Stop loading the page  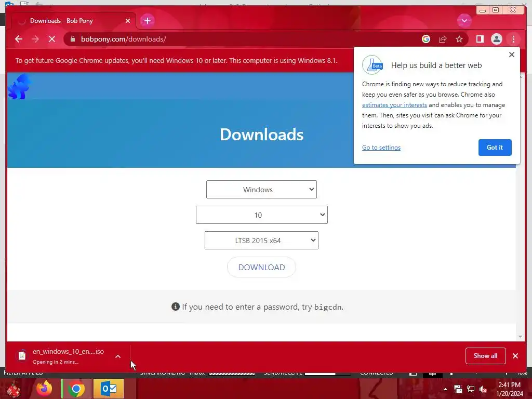(52, 39)
